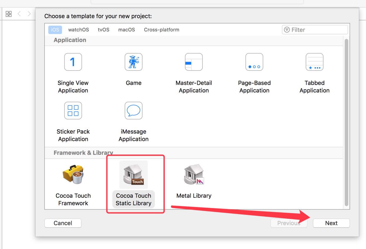Click the Next button
This screenshot has height=249, width=366.
(x=331, y=223)
